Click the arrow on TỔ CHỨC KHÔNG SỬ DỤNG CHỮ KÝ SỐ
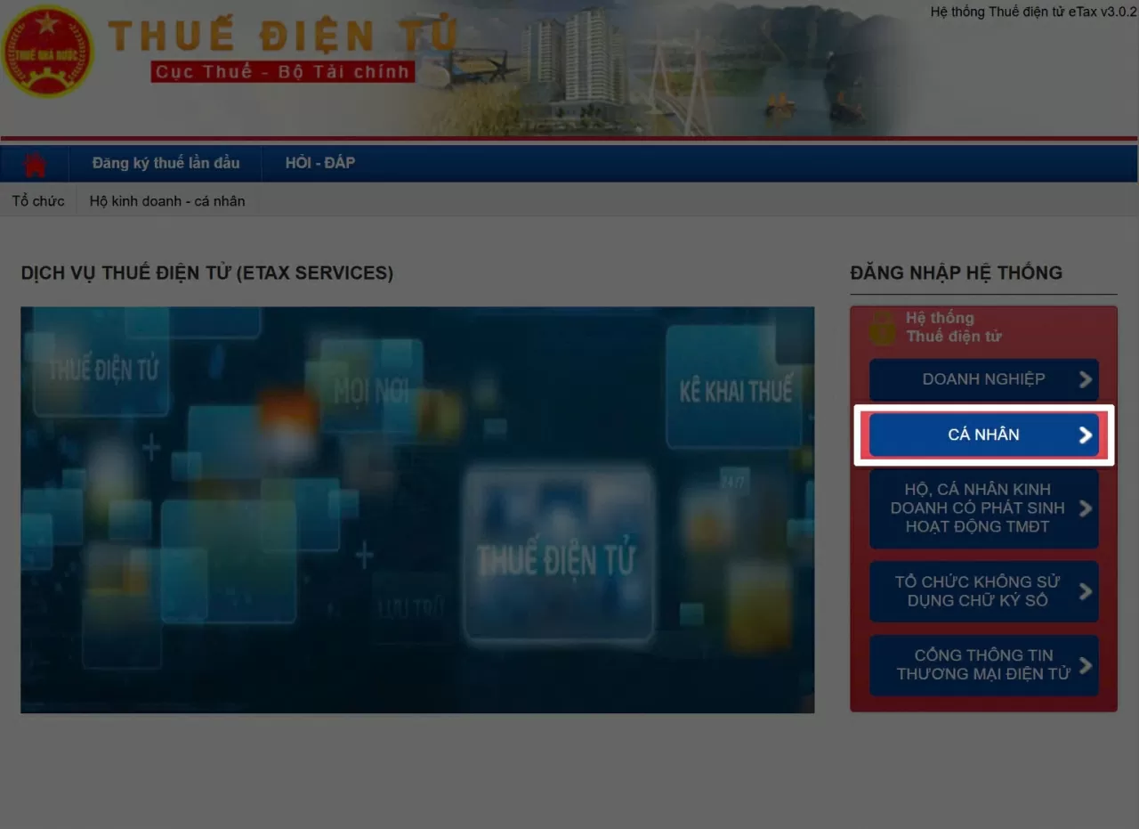Image resolution: width=1139 pixels, height=829 pixels. 1085,591
